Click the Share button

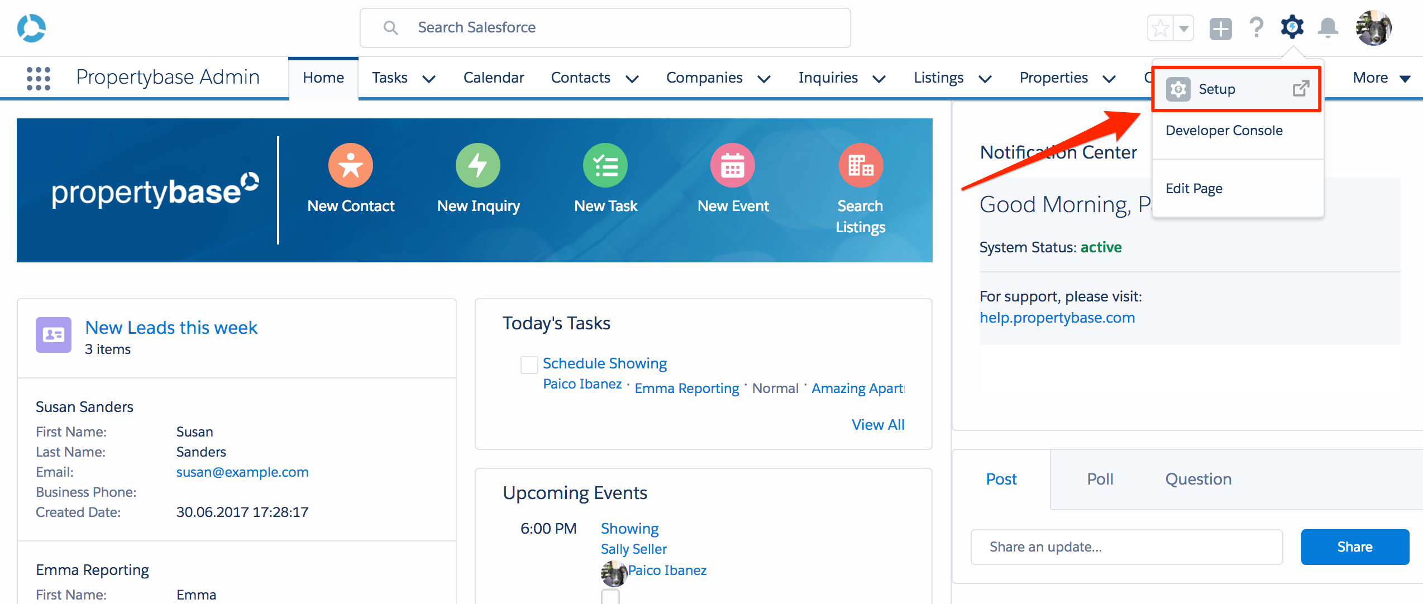pyautogui.click(x=1355, y=547)
